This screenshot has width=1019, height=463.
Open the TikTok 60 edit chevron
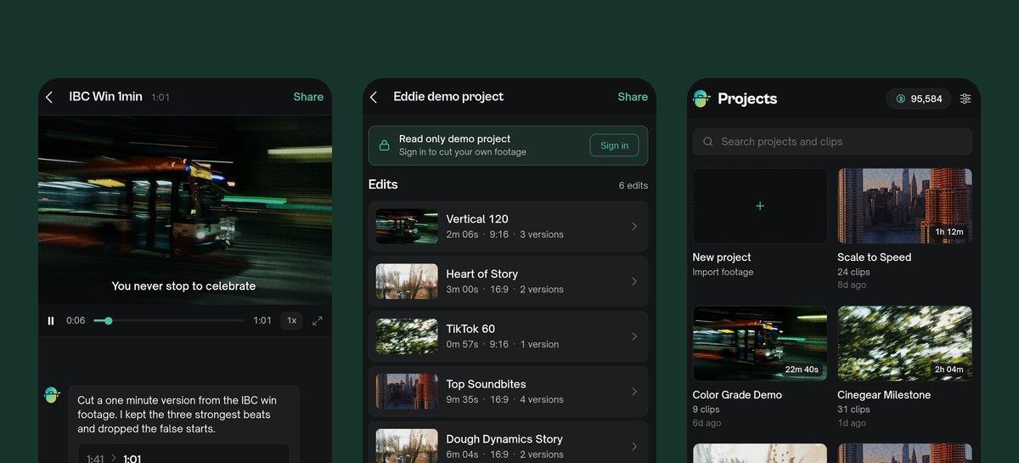[634, 336]
